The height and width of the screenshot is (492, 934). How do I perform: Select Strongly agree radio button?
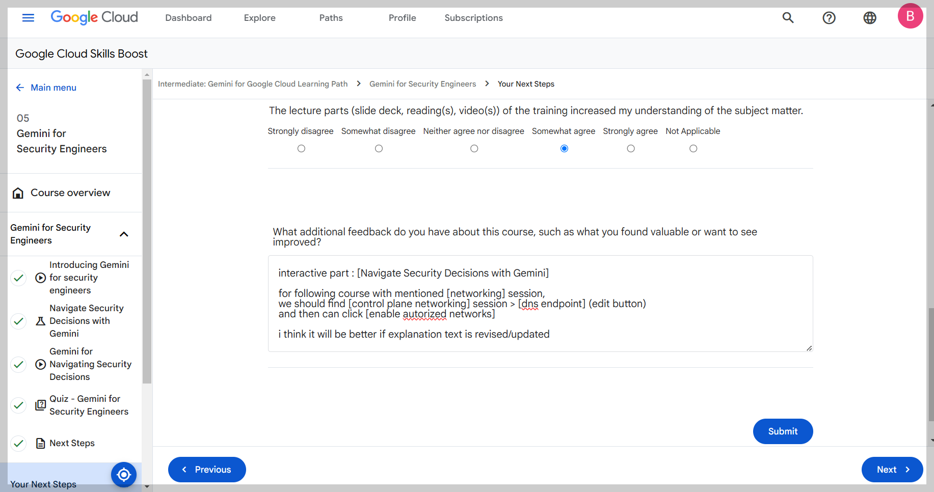pyautogui.click(x=631, y=149)
